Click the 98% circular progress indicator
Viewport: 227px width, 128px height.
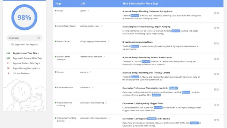click(x=24, y=17)
